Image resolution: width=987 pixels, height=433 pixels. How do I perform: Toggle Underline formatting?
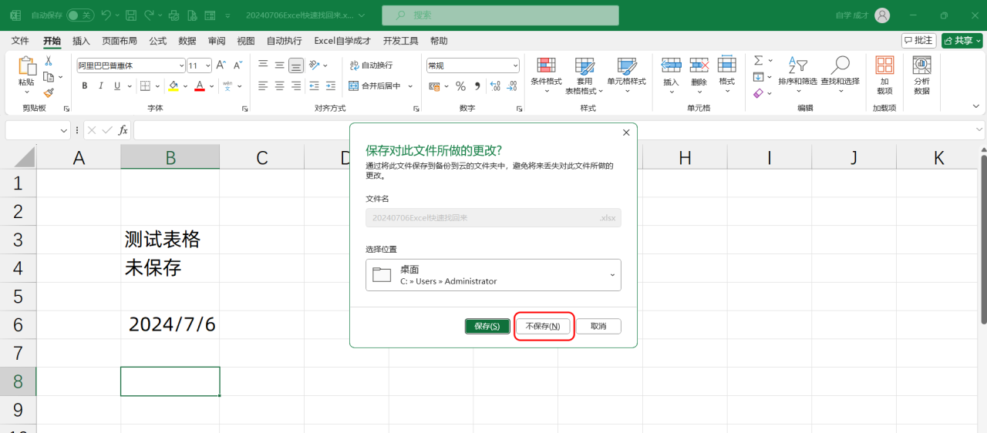(117, 86)
